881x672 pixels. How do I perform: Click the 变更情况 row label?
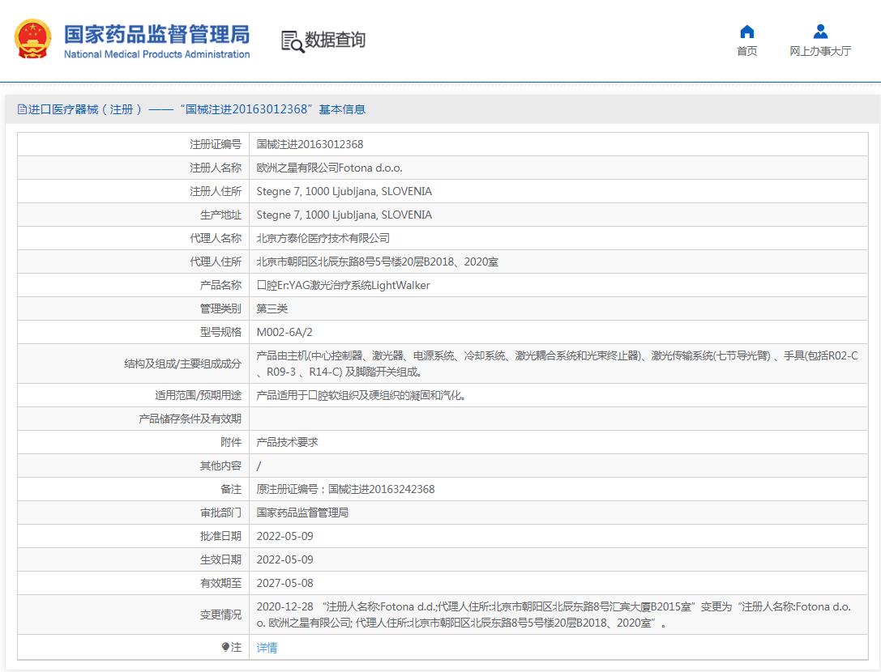pyautogui.click(x=220, y=615)
